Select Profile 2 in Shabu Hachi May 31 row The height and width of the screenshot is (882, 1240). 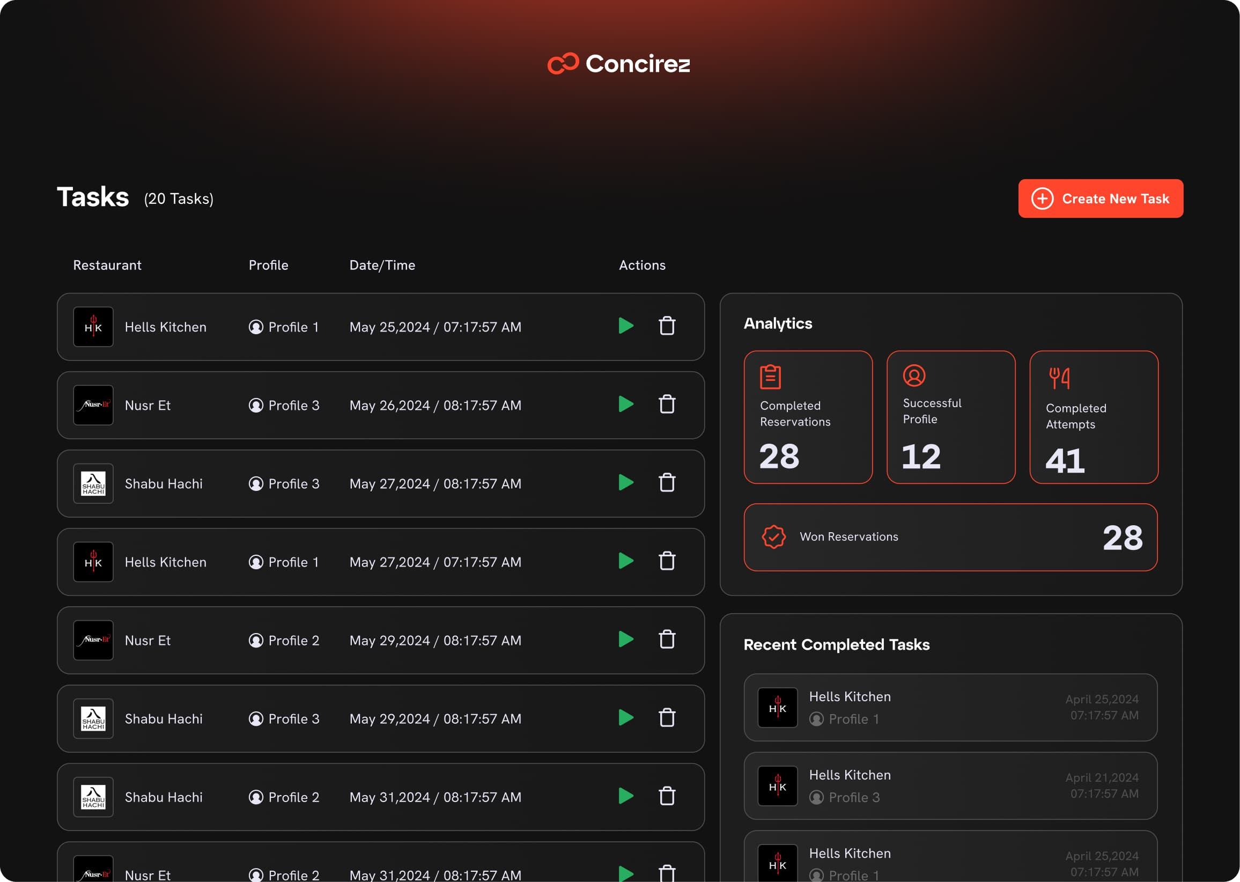coord(284,797)
